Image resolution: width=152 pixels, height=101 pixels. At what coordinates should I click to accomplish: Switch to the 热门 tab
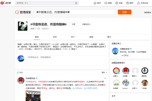(73, 37)
